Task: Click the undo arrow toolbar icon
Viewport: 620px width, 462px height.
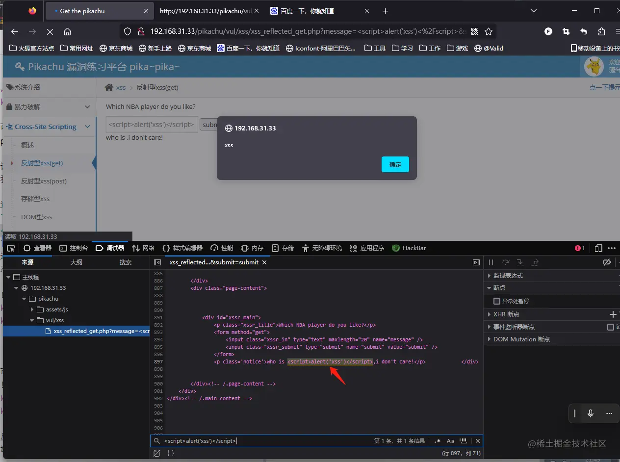Action: [584, 31]
